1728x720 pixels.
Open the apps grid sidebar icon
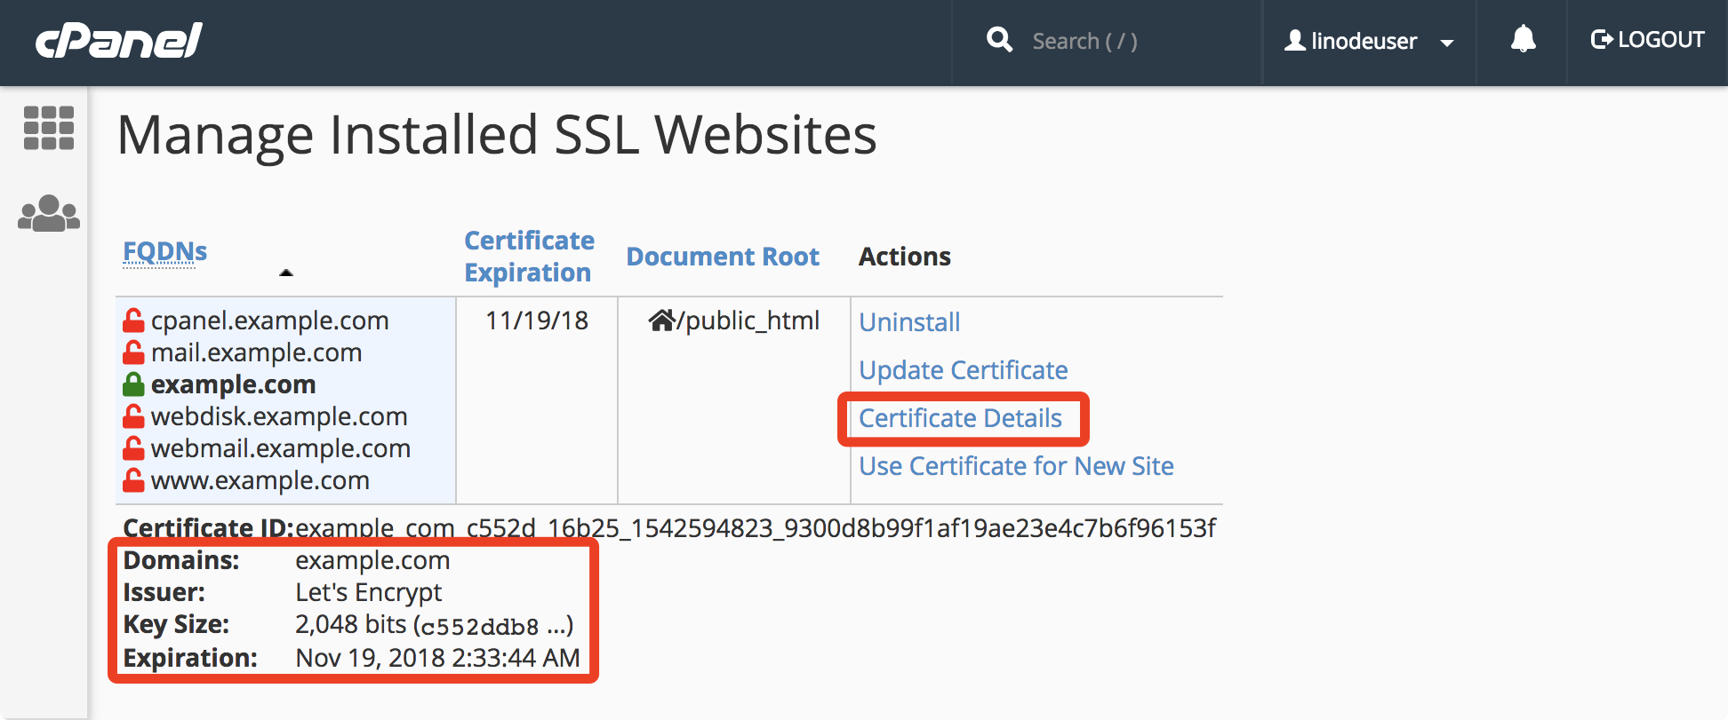coord(48,129)
